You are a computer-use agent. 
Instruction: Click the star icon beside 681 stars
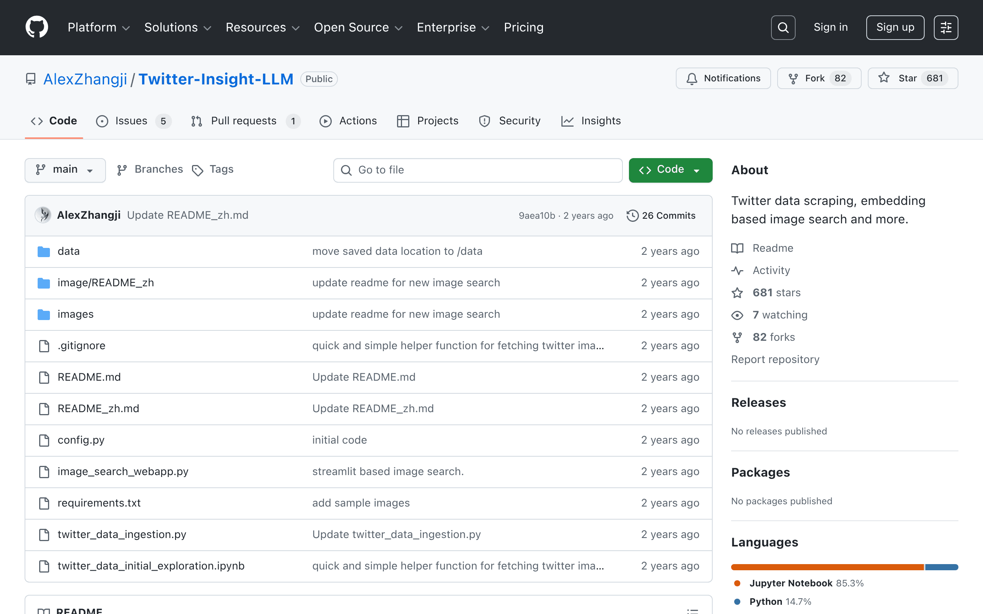[x=737, y=293]
